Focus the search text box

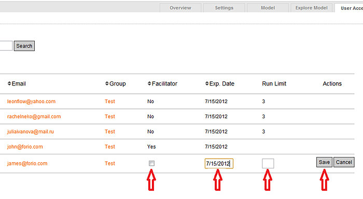6,46
